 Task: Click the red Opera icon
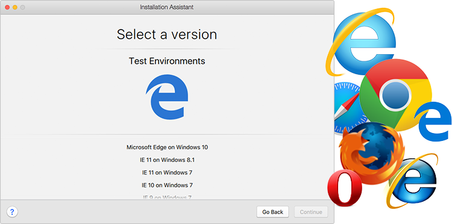(x=345, y=188)
